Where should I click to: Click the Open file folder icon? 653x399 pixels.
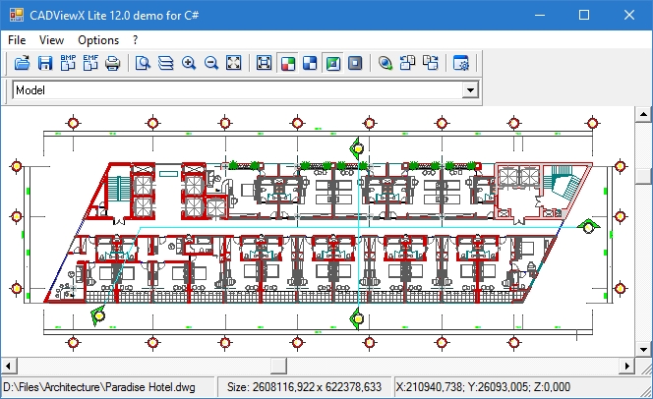tap(23, 64)
